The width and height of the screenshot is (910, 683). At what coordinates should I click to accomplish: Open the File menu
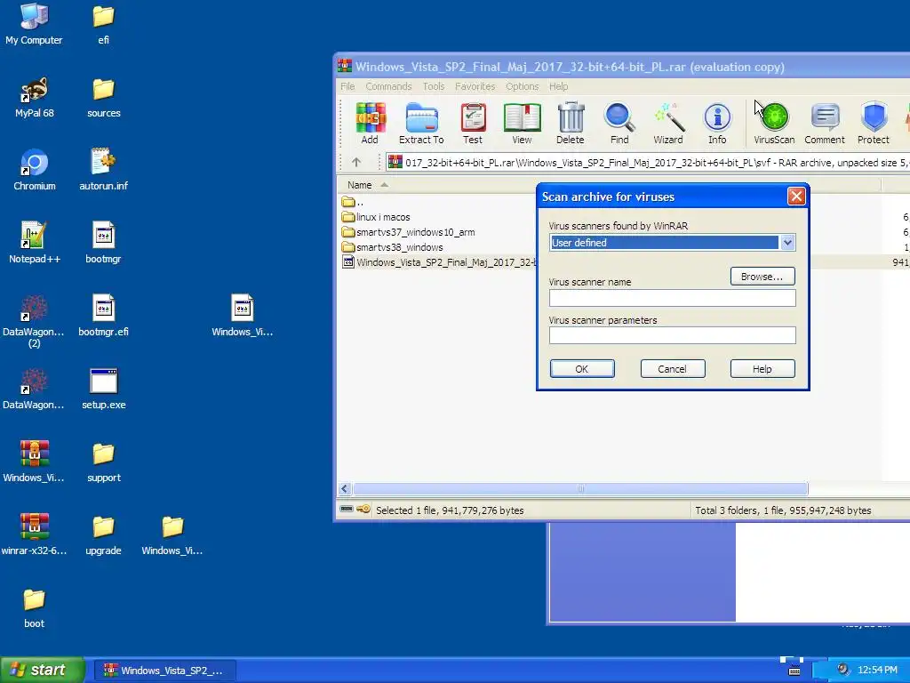pyautogui.click(x=347, y=86)
